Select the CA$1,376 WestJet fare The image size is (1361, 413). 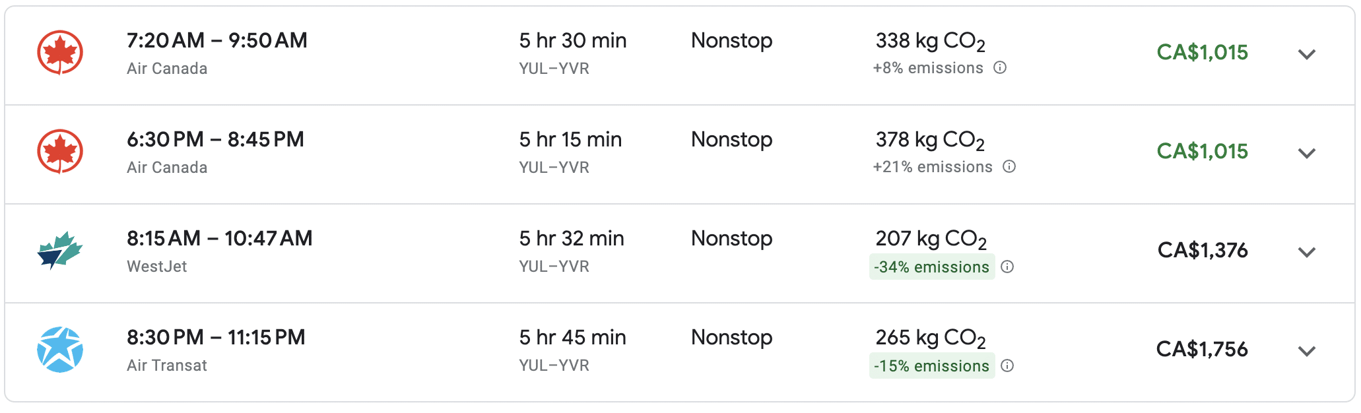[1203, 251]
